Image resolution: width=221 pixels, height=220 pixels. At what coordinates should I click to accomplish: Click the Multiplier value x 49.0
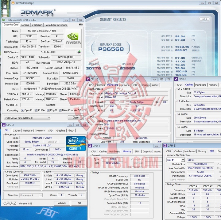30,179
